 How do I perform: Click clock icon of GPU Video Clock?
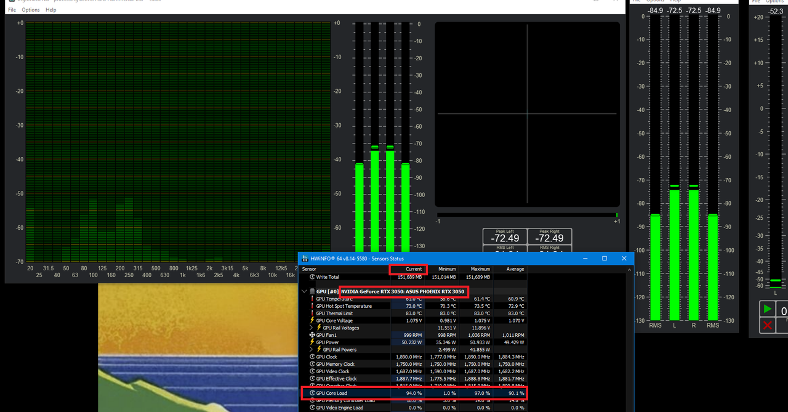(x=313, y=371)
